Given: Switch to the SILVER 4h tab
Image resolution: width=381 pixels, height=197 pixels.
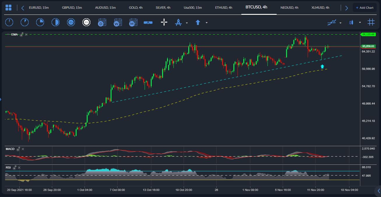Looking at the screenshot, I should coord(163,8).
